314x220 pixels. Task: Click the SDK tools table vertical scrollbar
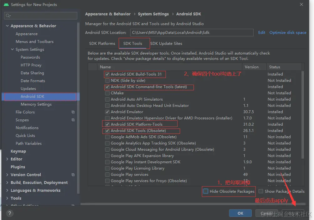click(x=303, y=114)
